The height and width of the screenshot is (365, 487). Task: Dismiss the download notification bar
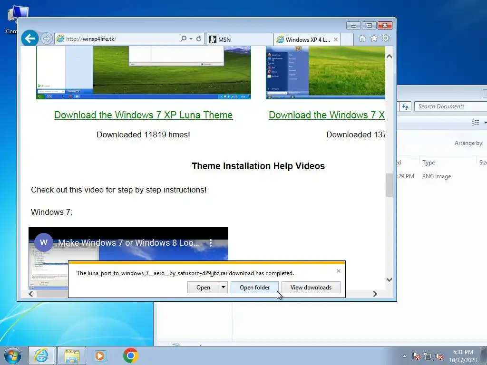pyautogui.click(x=339, y=271)
